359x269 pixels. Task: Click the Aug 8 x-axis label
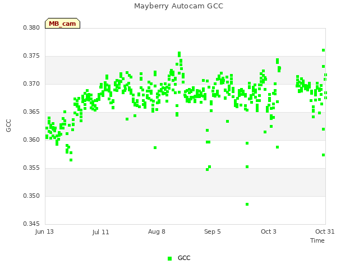click(x=157, y=231)
